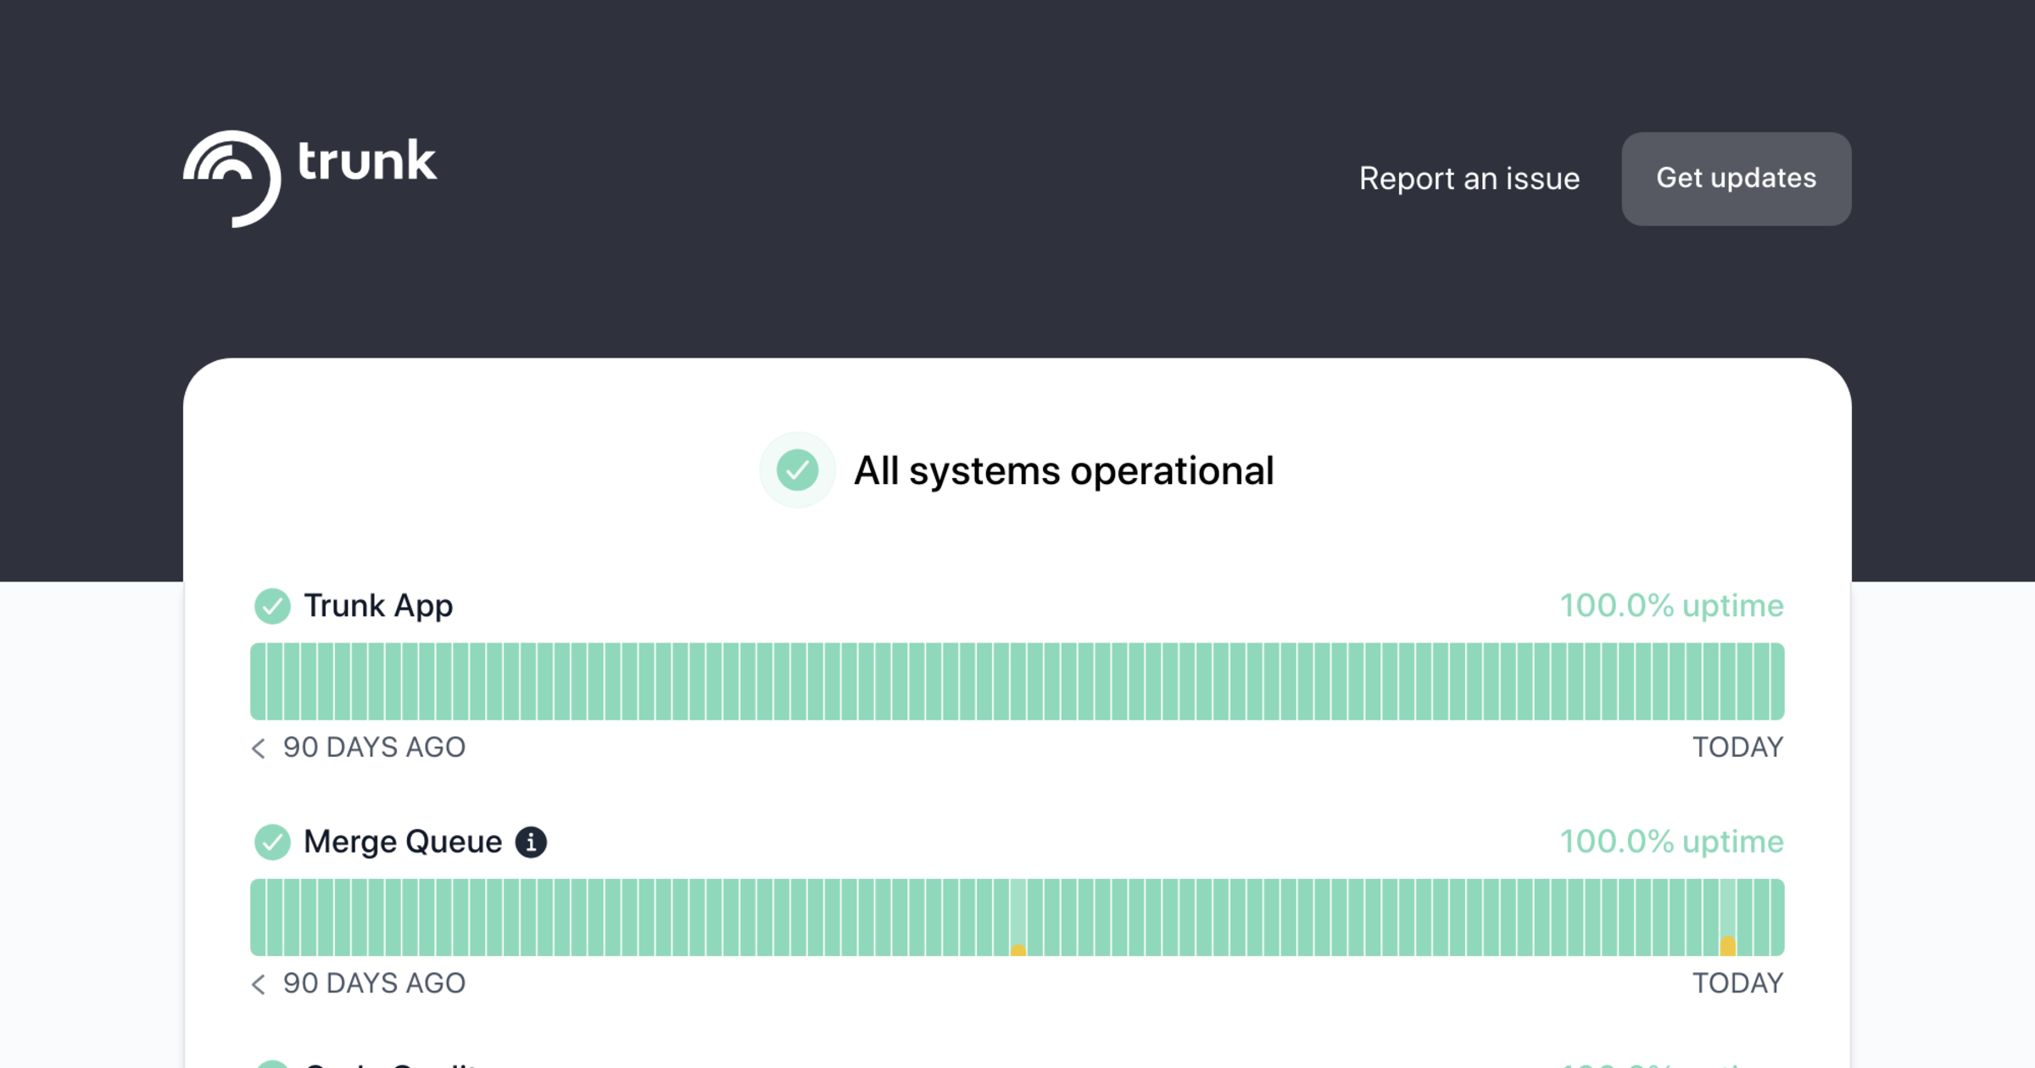Click the Merge Queue component name
The width and height of the screenshot is (2035, 1068).
403,842
